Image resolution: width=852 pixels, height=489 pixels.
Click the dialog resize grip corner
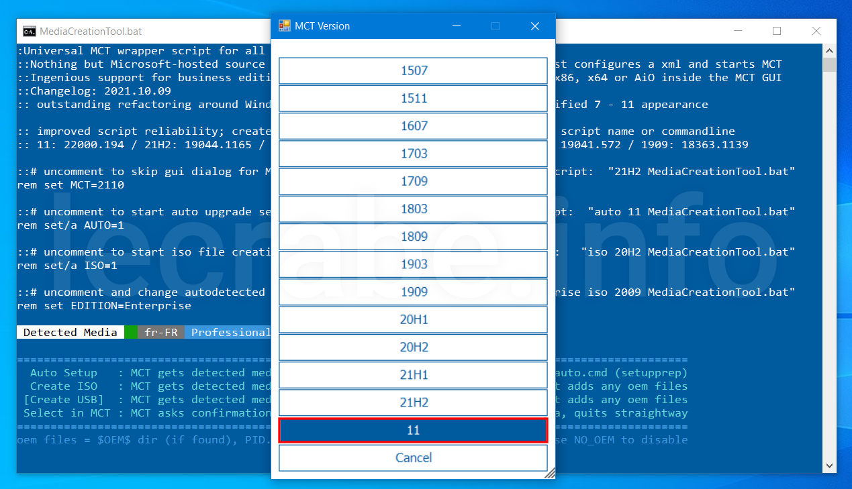click(x=550, y=473)
